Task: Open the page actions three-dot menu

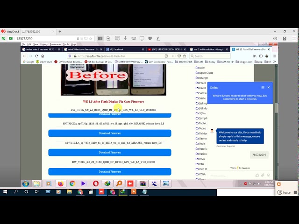Action: tap(174, 56)
